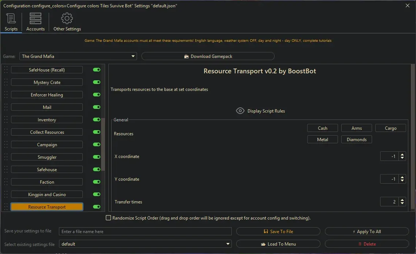Viewport: 416px width, 254px height.
Task: Toggle the SafeHouse (Recall) script switch
Action: 97,70
